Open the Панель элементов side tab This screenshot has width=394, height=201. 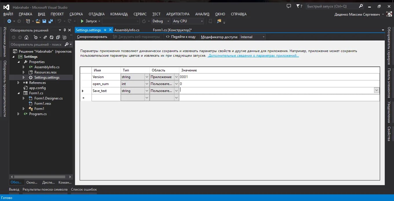point(389,83)
